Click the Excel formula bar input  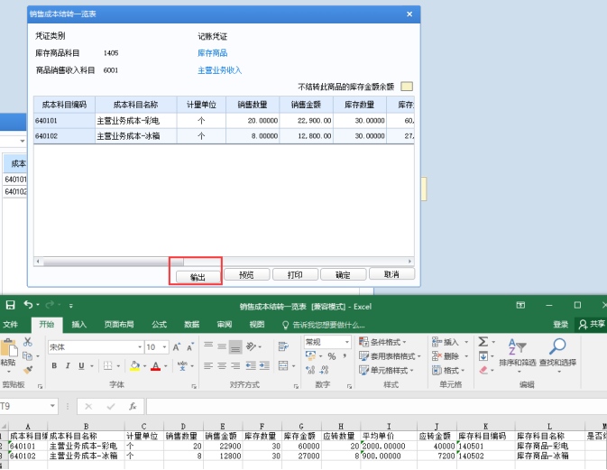pos(375,406)
